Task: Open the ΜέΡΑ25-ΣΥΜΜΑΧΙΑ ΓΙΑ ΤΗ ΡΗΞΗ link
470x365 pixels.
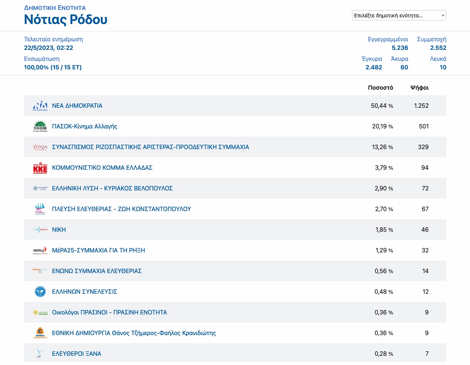Action: pos(99,250)
